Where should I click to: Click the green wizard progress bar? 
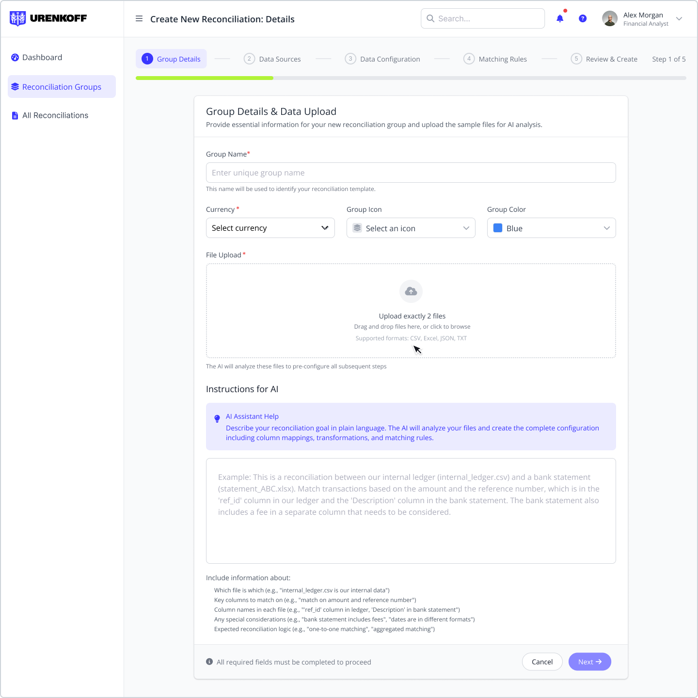205,78
